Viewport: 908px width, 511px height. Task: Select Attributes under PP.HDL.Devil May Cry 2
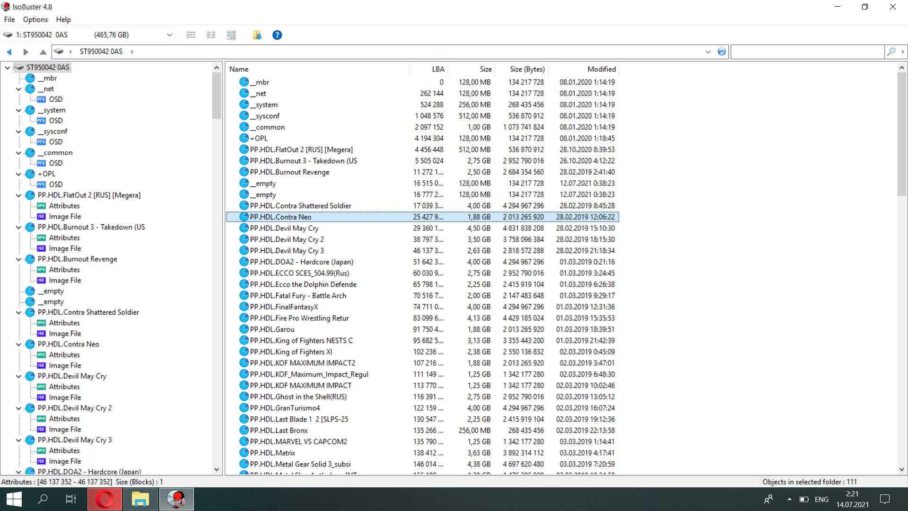tap(64, 419)
